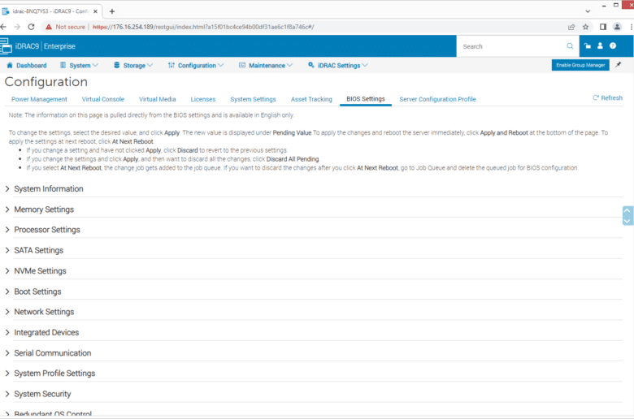Switch to the Virtual Console tab
The image size is (634, 419).
(103, 99)
